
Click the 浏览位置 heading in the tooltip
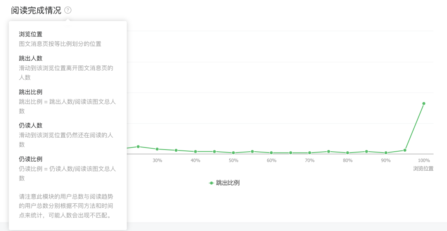[x=31, y=34]
